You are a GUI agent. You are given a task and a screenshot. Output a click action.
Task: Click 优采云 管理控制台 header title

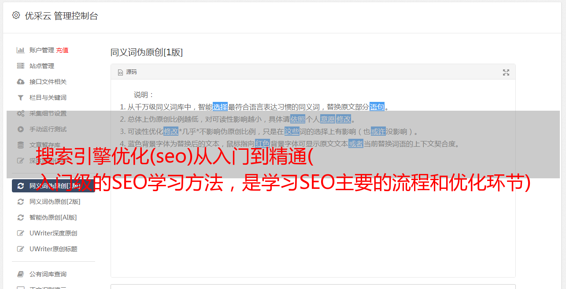61,16
